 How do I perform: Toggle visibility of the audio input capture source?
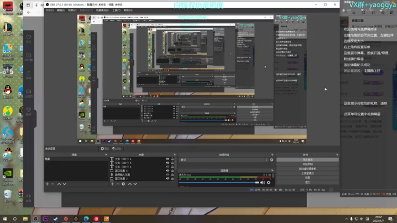coord(168,175)
